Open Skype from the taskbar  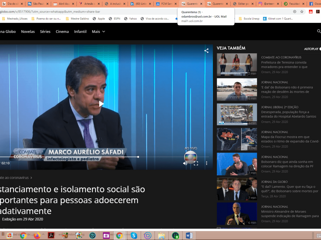point(134,235)
